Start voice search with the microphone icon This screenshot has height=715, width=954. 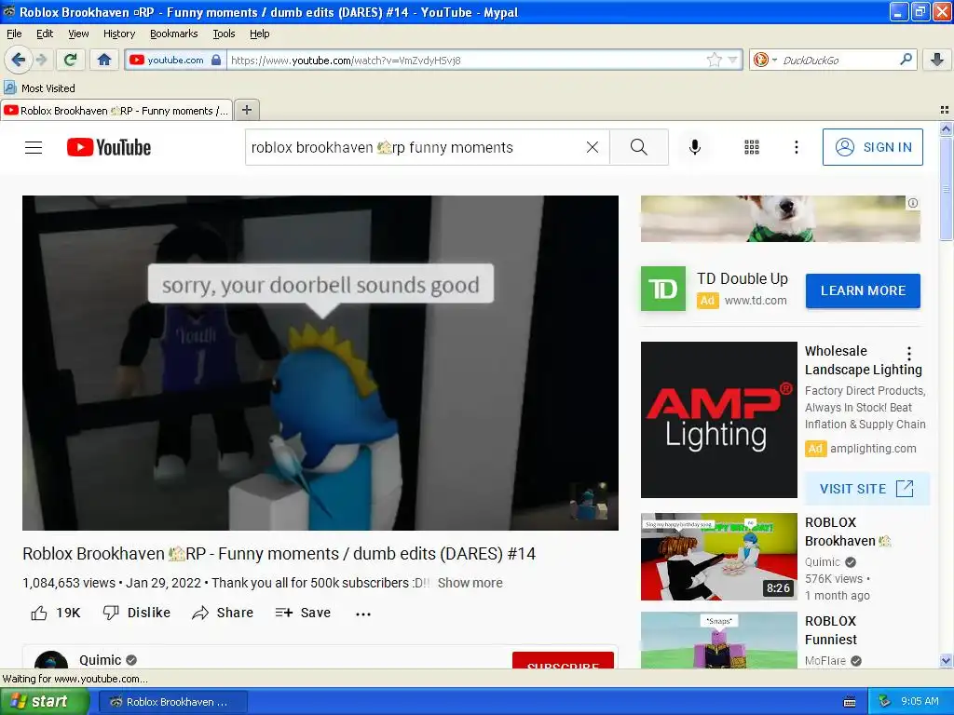695,147
